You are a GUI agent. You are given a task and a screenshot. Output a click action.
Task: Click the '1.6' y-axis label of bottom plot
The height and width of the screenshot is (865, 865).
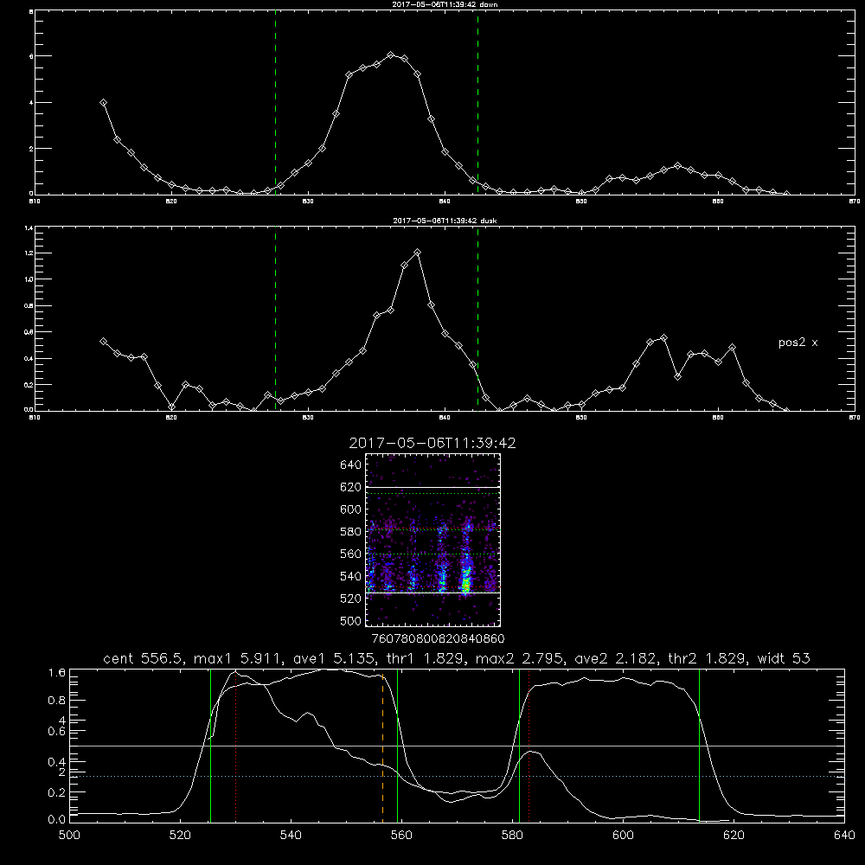coord(57,673)
